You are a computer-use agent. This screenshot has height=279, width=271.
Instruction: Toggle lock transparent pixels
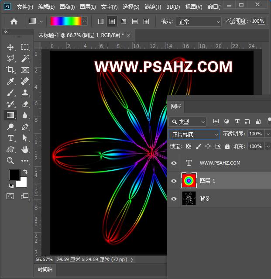tap(189, 146)
